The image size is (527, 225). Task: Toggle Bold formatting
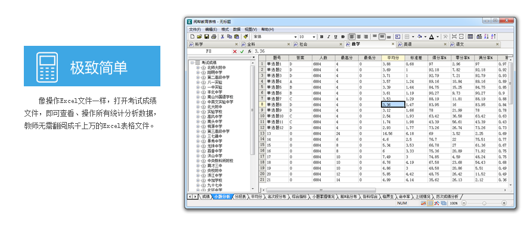(322, 36)
